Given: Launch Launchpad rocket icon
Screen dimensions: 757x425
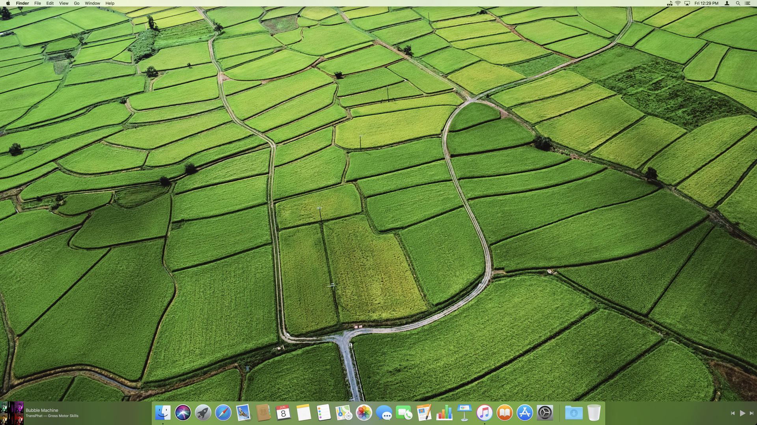Looking at the screenshot, I should pos(203,413).
